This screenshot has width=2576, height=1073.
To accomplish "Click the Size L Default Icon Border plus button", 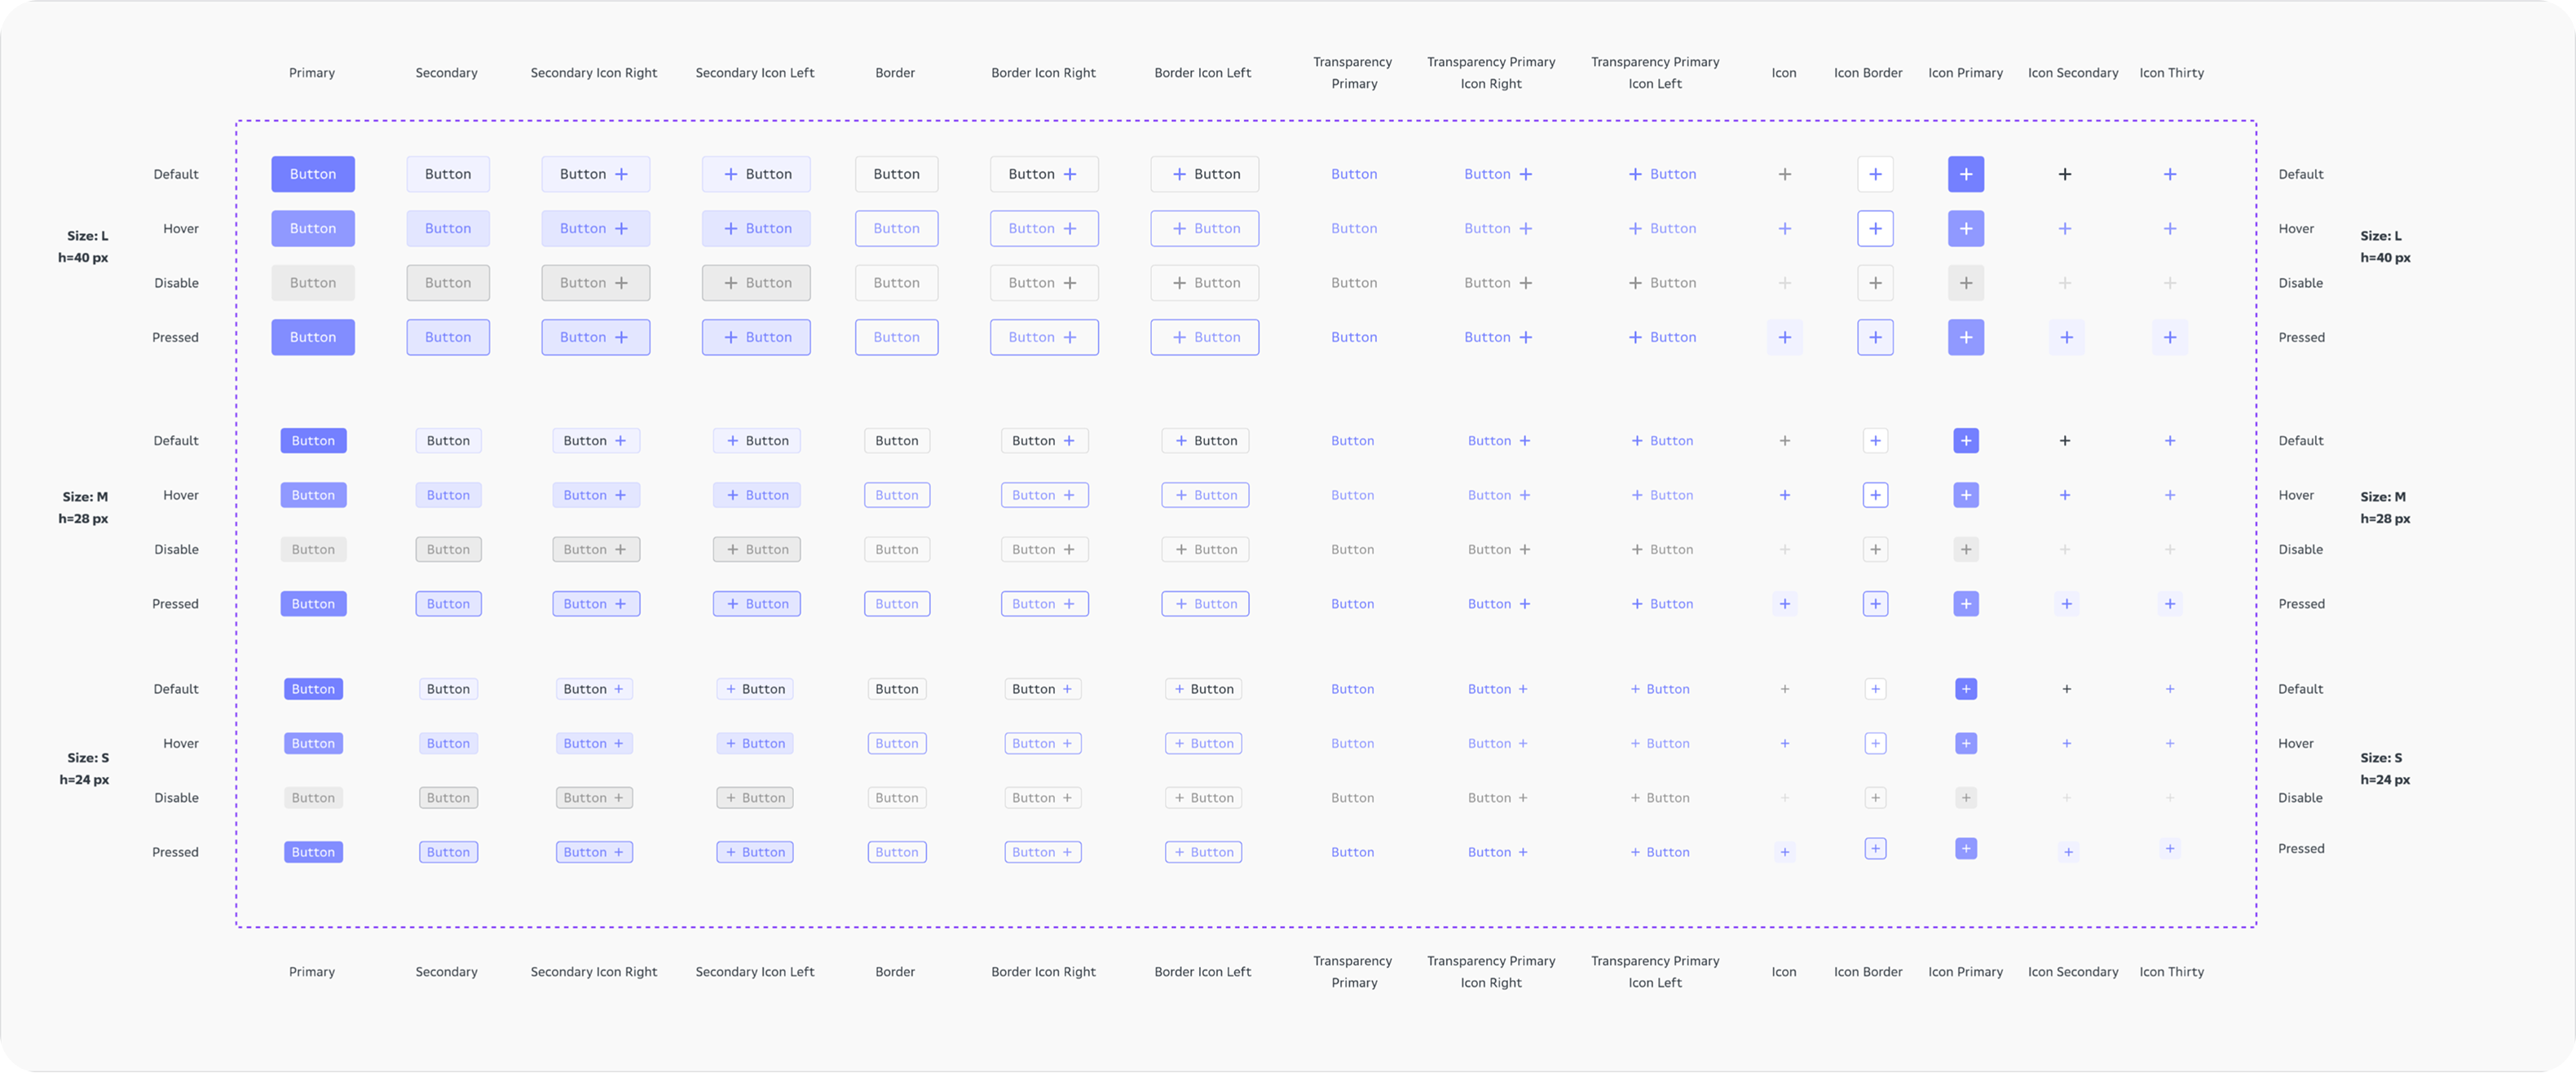I will click(1875, 174).
